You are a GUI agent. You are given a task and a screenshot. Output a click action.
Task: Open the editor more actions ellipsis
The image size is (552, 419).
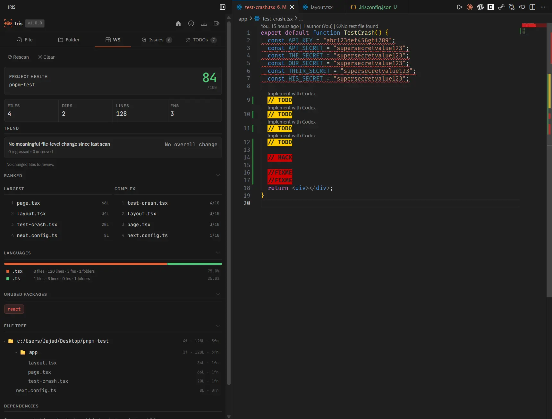543,7
